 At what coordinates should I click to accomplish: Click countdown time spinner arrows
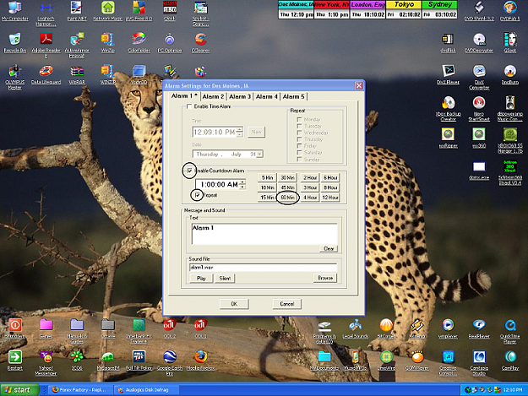coord(242,184)
